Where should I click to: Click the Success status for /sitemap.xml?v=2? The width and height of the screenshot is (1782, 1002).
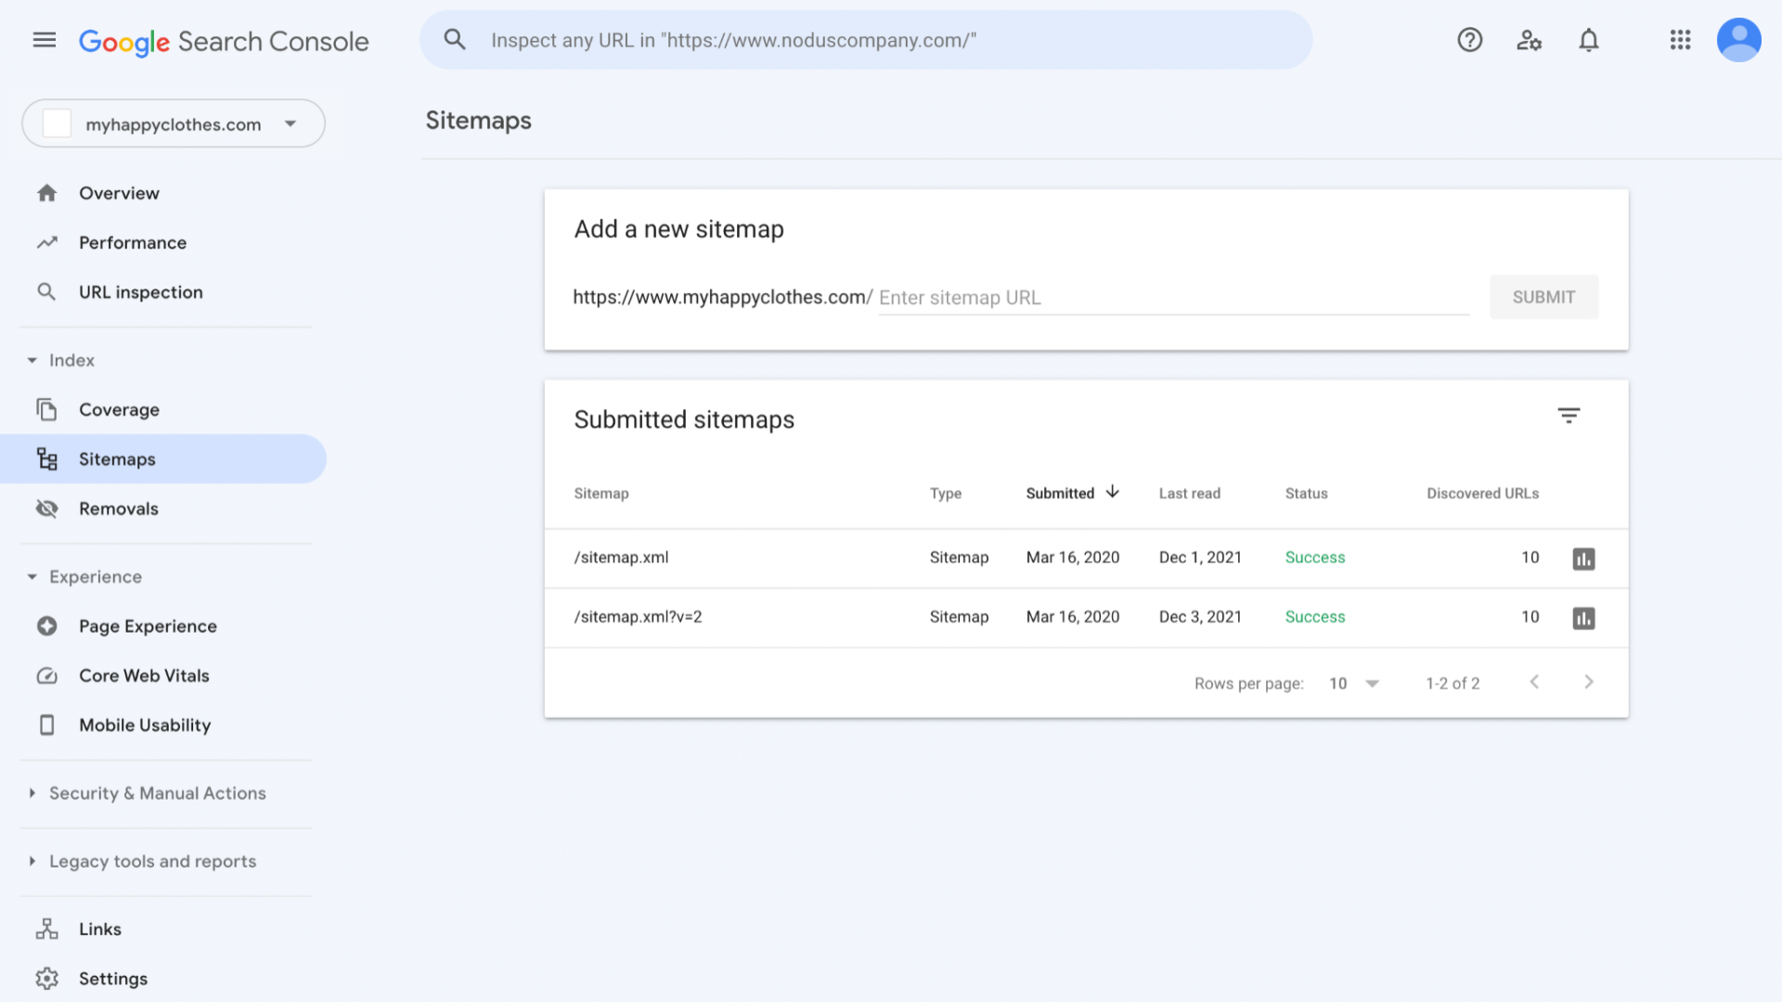click(x=1314, y=617)
